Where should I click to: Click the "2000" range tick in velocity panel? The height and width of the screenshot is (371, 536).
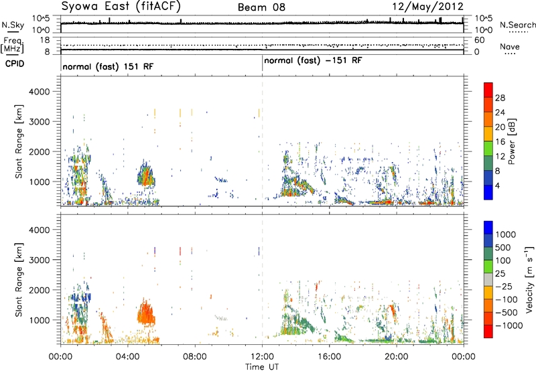(x=40, y=290)
